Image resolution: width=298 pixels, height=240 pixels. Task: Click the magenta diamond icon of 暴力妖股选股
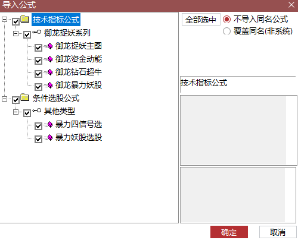coord(50,137)
